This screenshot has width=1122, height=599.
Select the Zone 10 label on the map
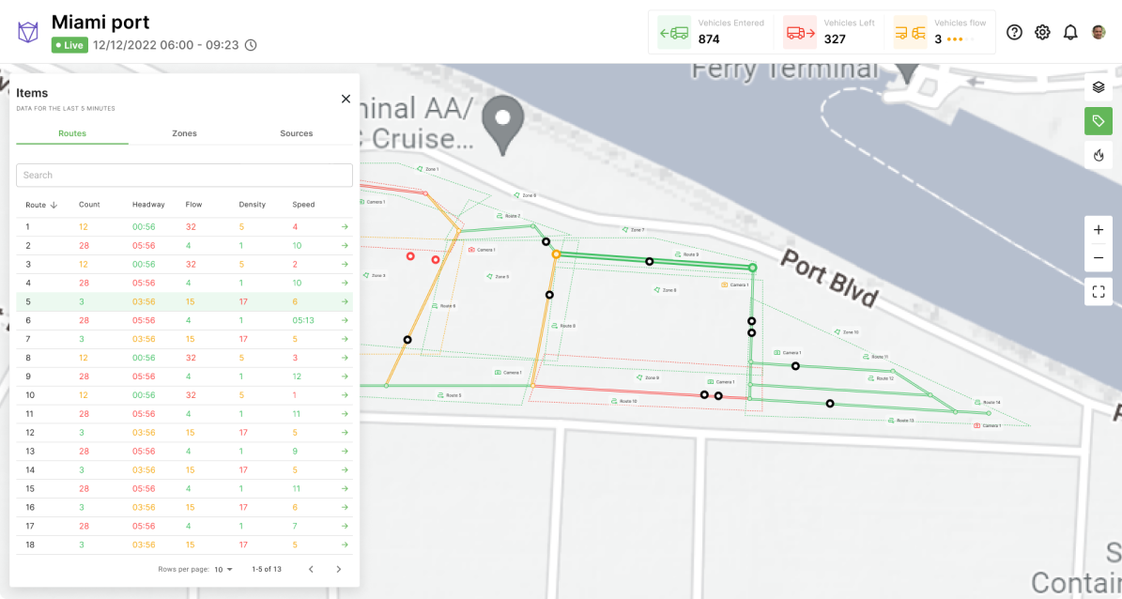[x=847, y=332]
